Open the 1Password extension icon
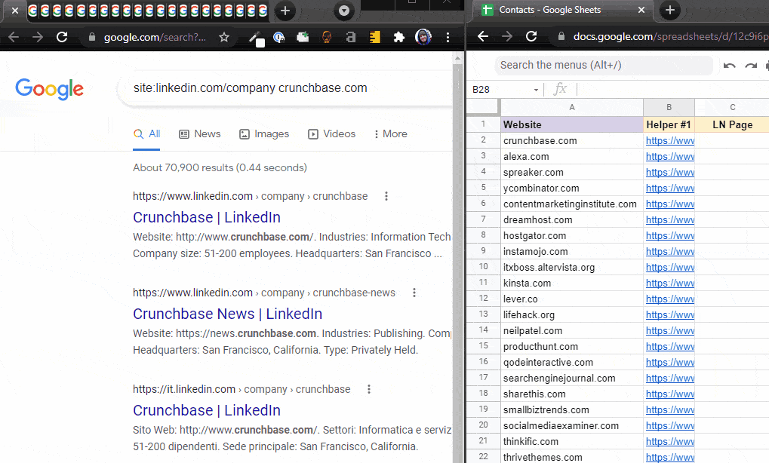 [x=279, y=37]
